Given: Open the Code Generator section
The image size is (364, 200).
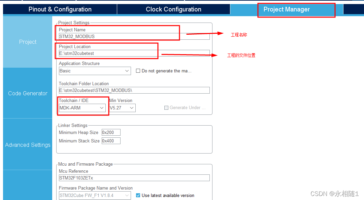Looking at the screenshot, I should pyautogui.click(x=28, y=93).
